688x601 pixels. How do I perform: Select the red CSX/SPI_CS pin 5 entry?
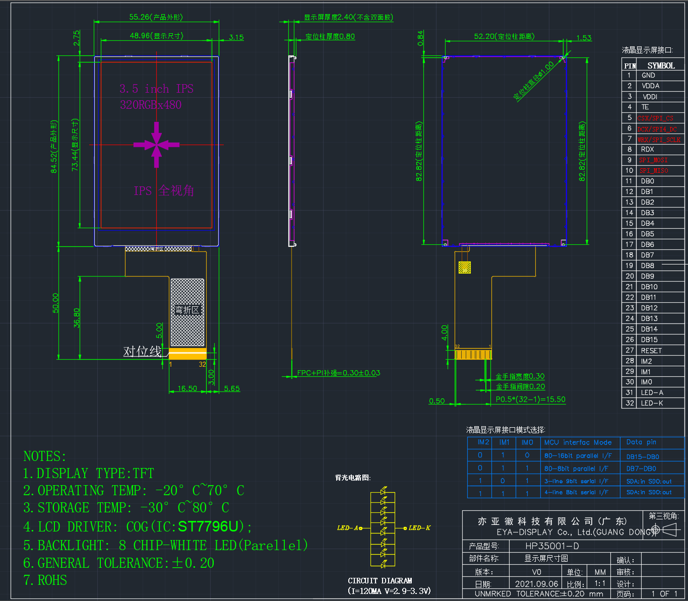[x=655, y=118]
